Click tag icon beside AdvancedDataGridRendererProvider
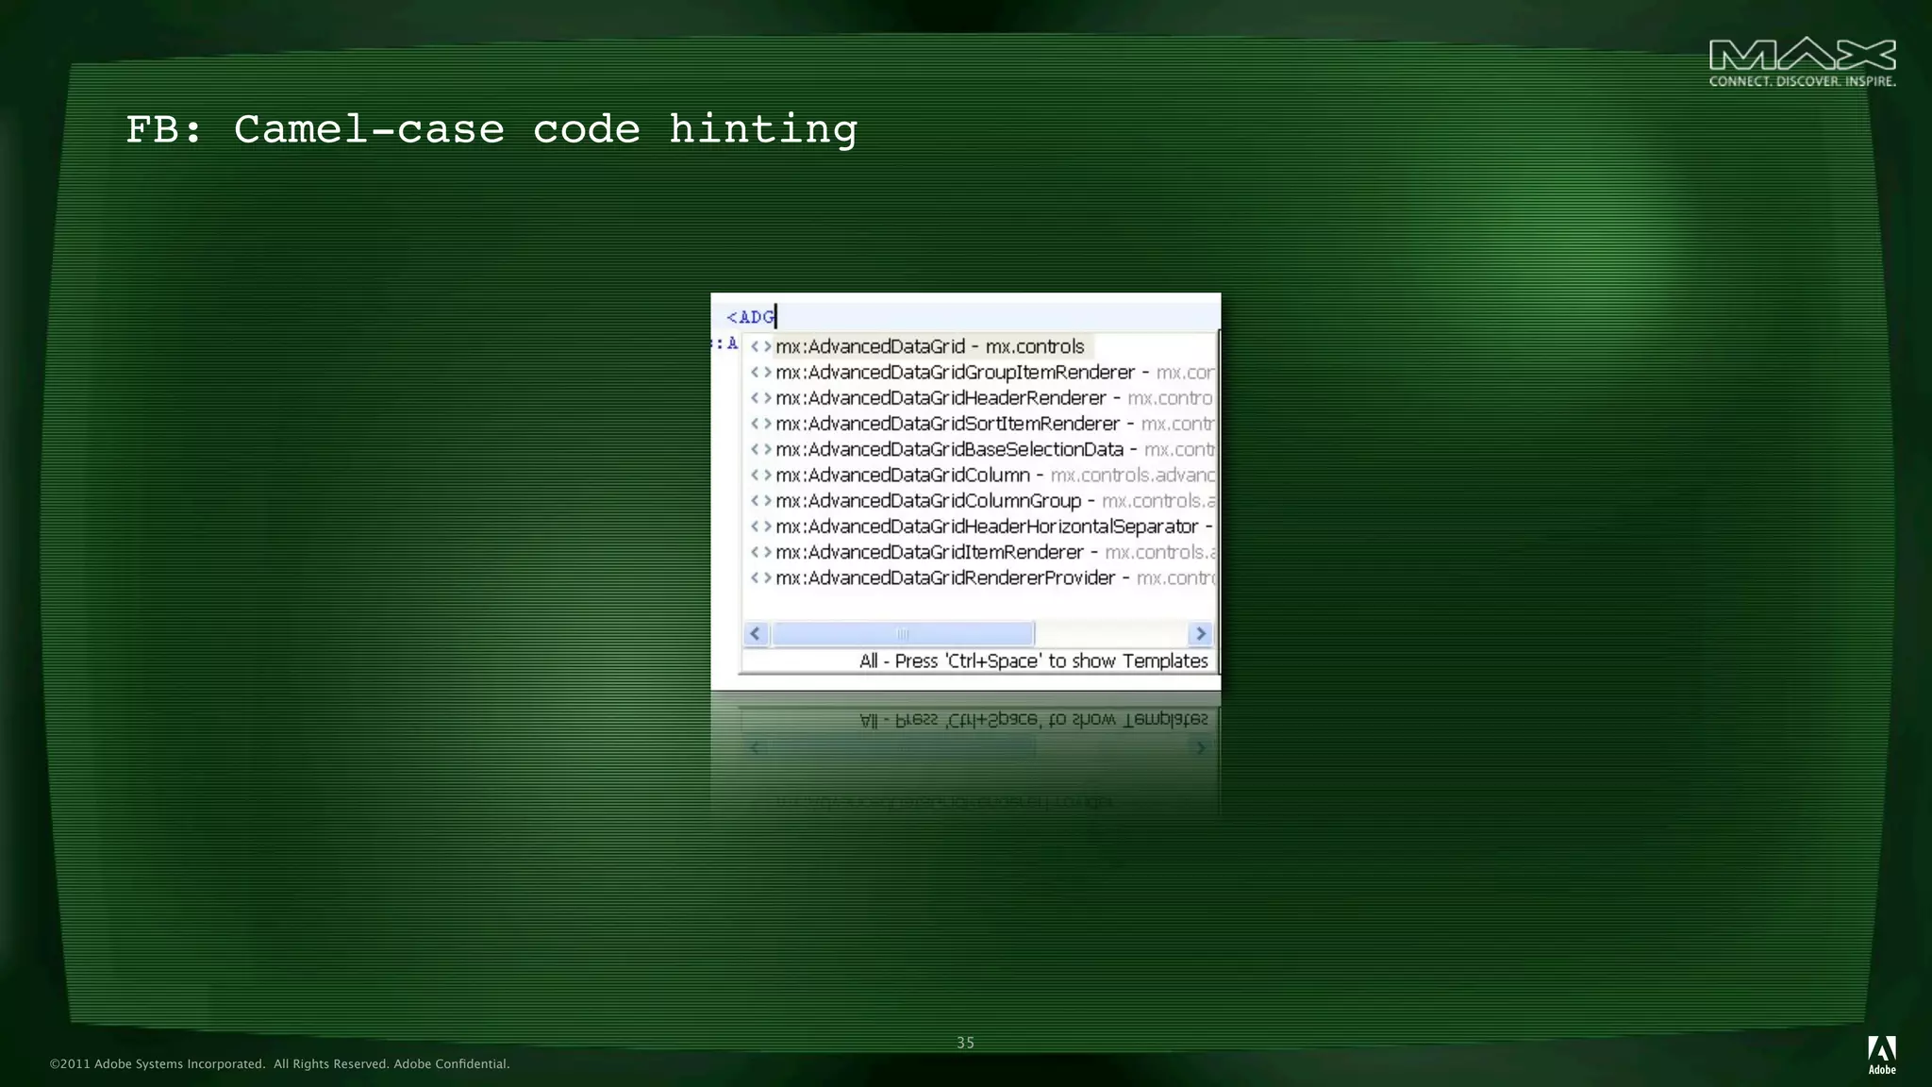Screen dimensions: 1932x1087 coord(760,577)
